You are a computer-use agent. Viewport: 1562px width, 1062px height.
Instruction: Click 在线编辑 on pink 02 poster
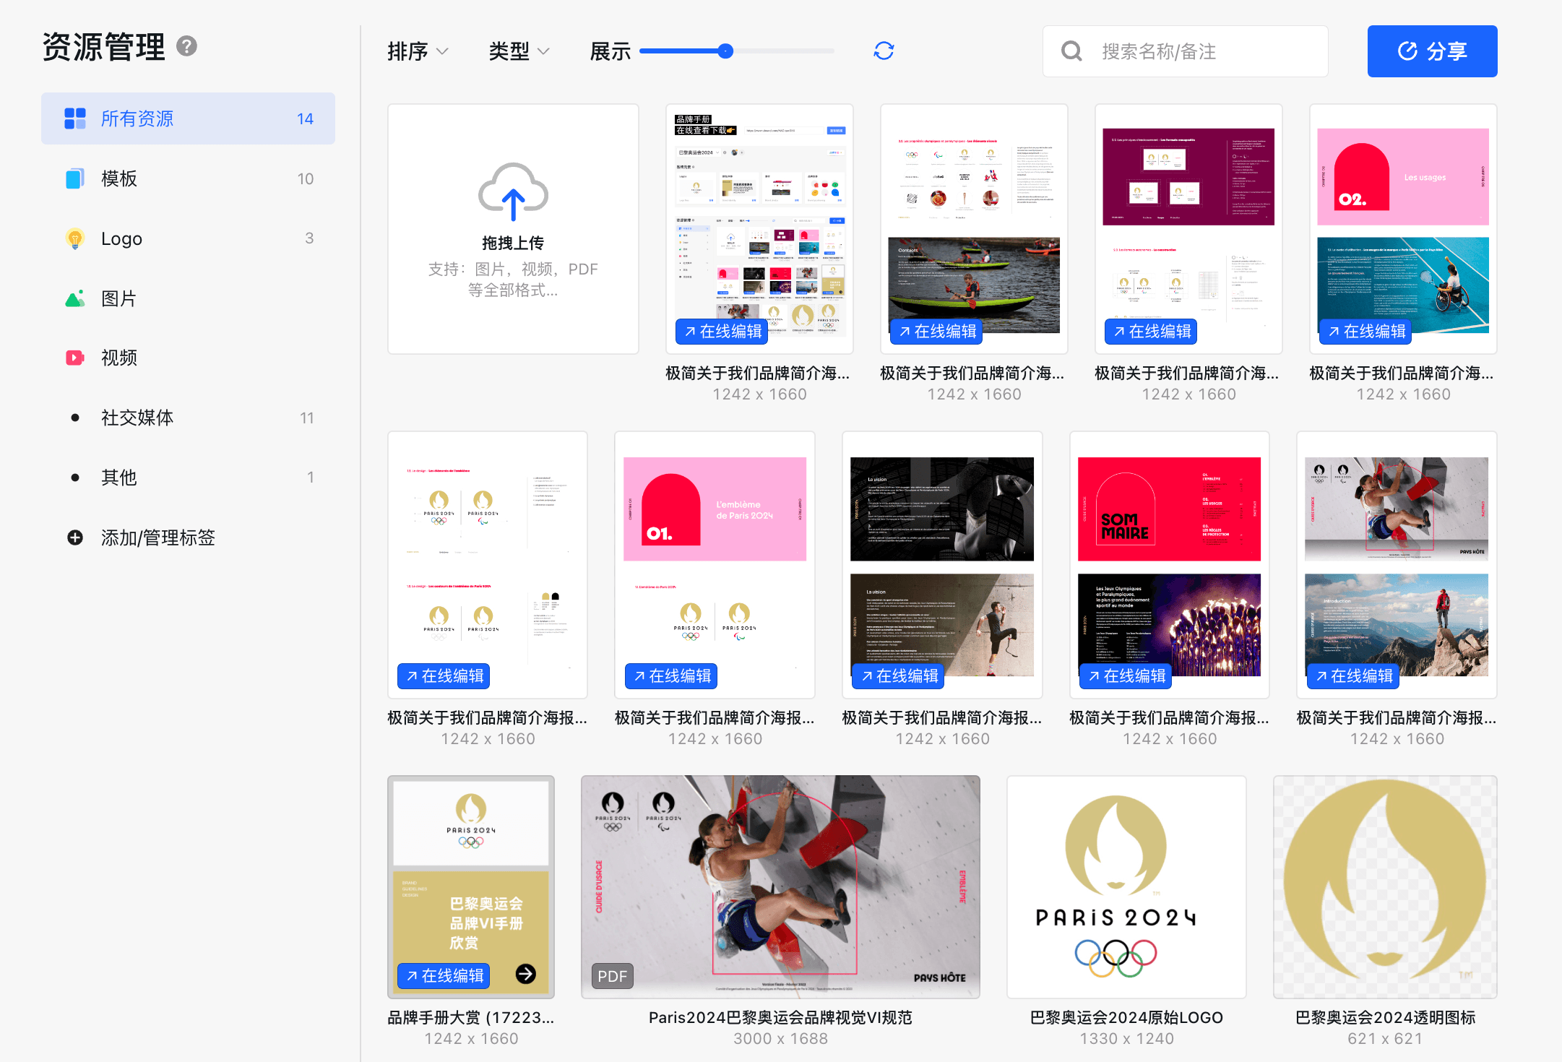click(1365, 332)
